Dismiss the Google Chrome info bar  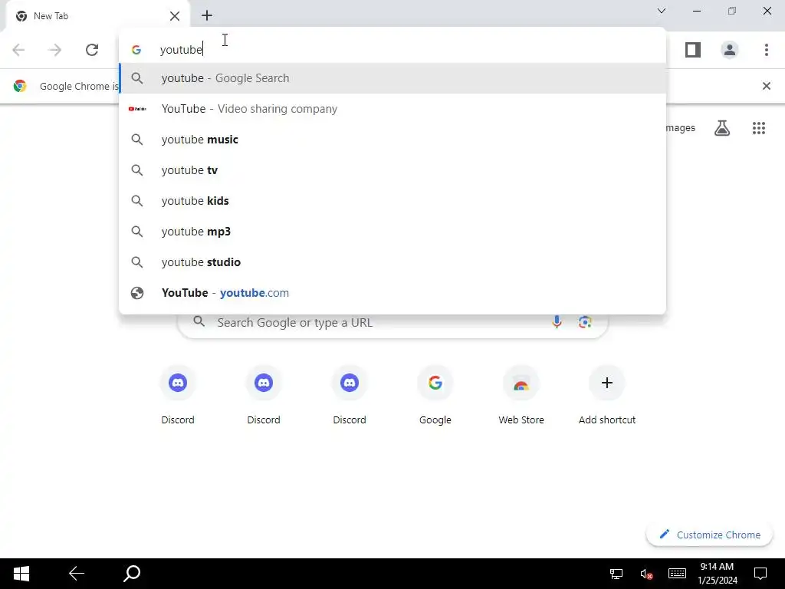767,86
